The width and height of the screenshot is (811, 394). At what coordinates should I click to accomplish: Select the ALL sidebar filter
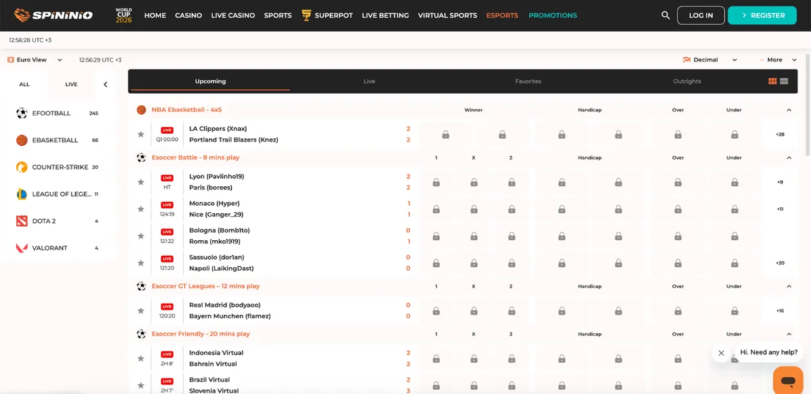(24, 84)
